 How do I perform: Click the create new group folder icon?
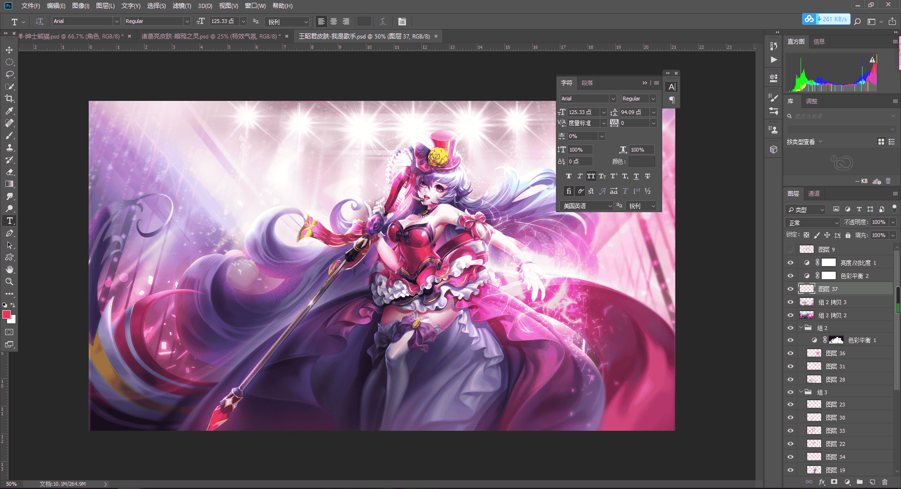[x=860, y=482]
